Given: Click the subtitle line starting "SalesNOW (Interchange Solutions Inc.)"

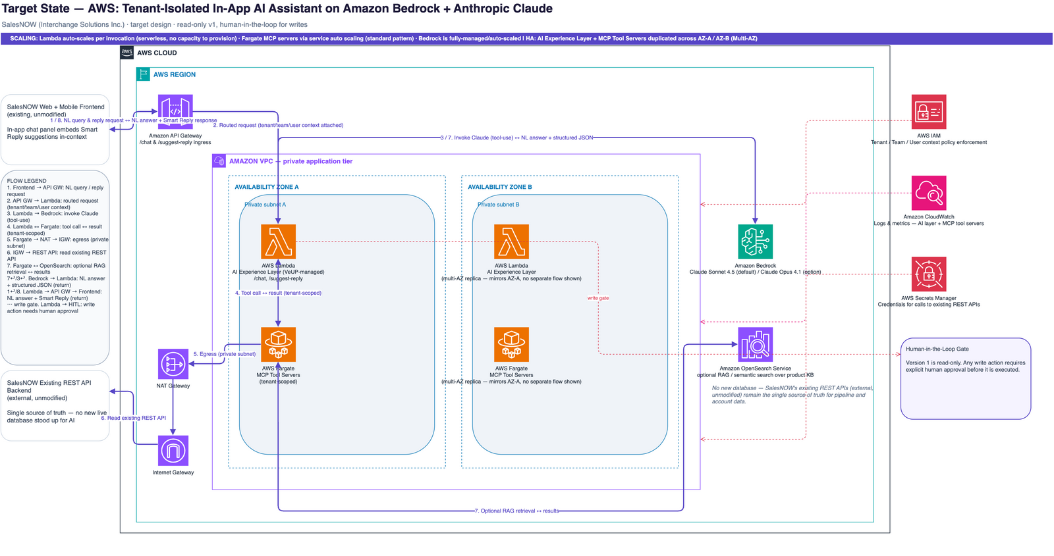Looking at the screenshot, I should [x=155, y=25].
